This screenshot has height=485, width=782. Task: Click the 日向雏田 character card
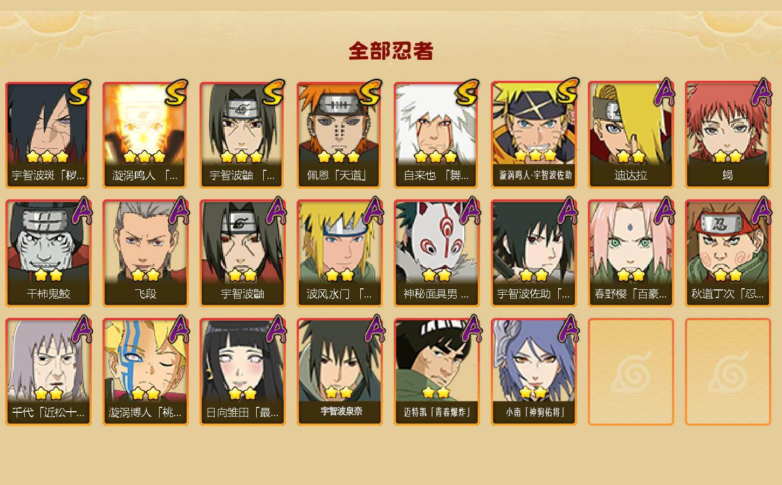tap(243, 372)
